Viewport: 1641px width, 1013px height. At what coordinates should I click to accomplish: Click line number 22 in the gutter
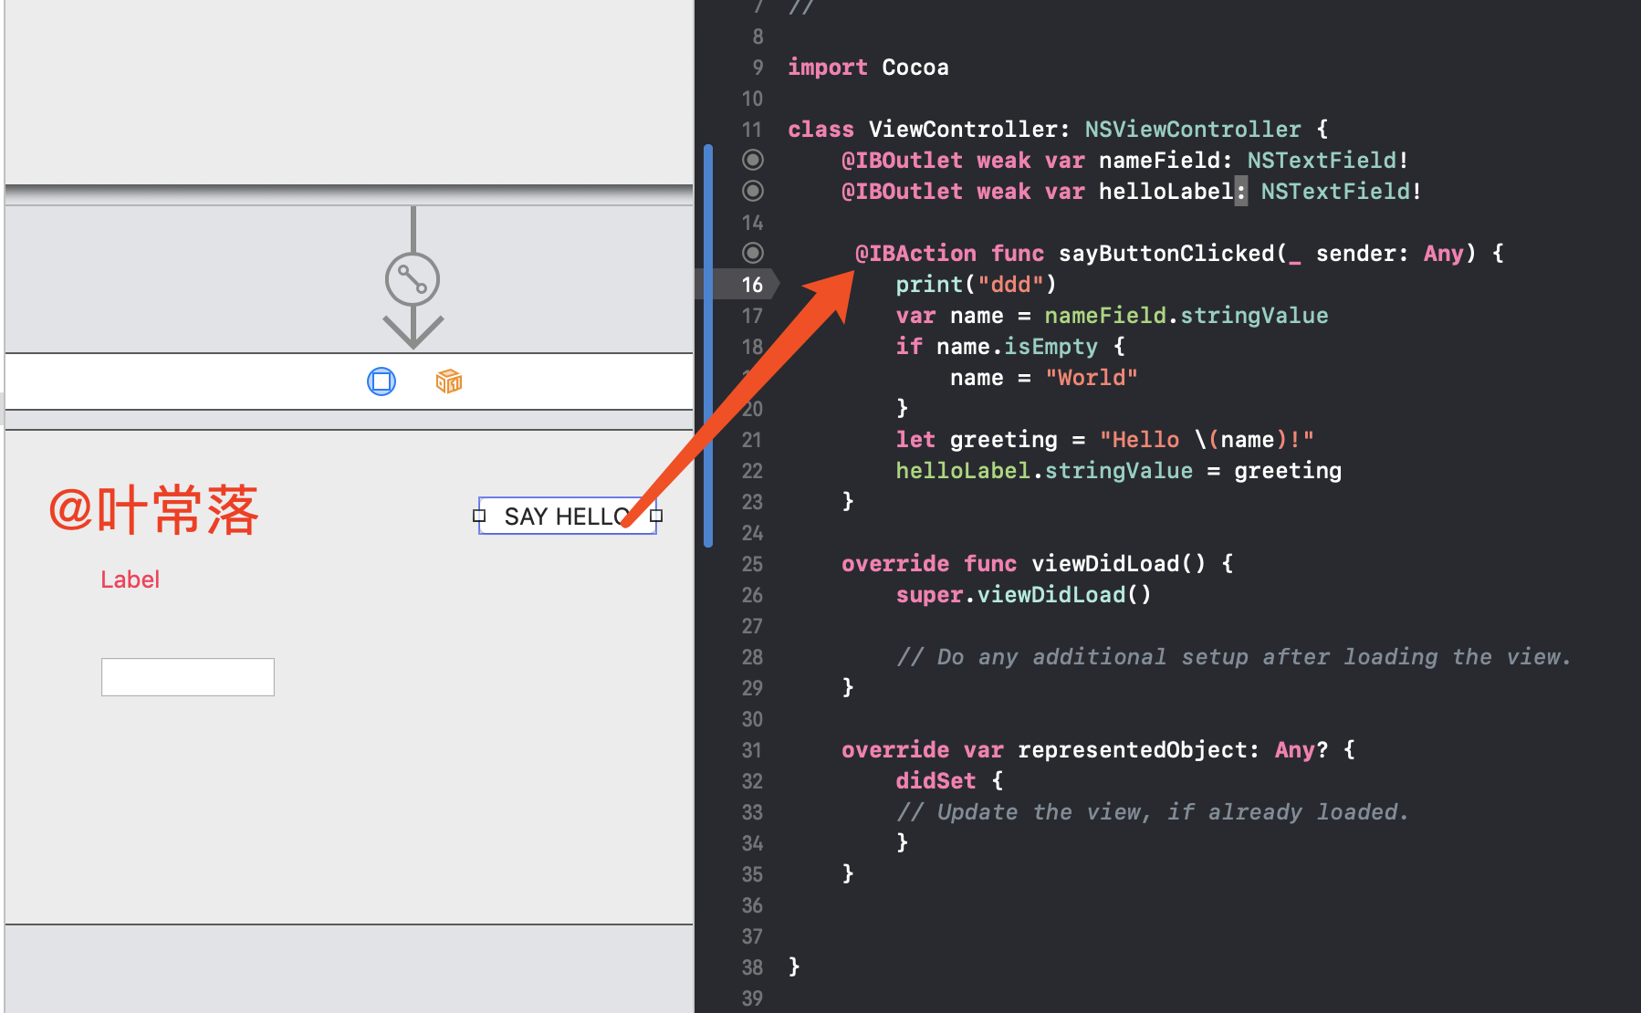tap(752, 471)
